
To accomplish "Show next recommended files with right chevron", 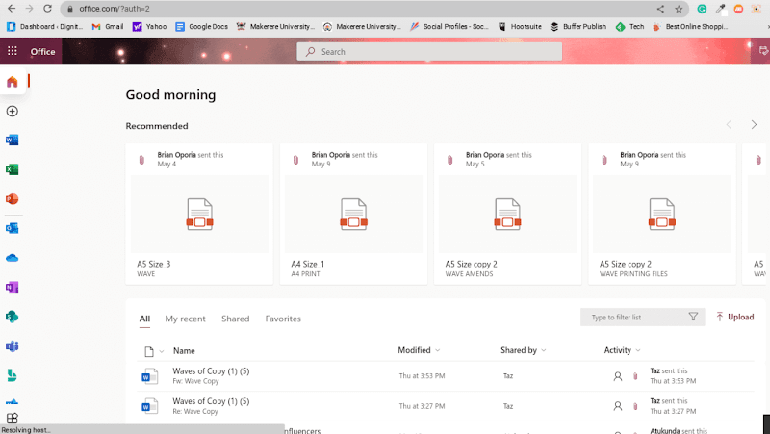I will pos(754,125).
